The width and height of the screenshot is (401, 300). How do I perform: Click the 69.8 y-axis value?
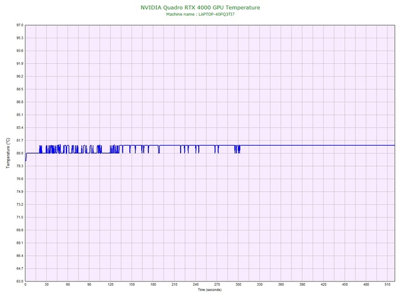pyautogui.click(x=20, y=230)
